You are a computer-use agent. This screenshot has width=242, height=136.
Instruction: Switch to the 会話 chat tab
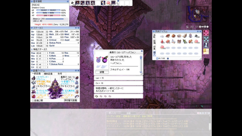[x=128, y=113]
